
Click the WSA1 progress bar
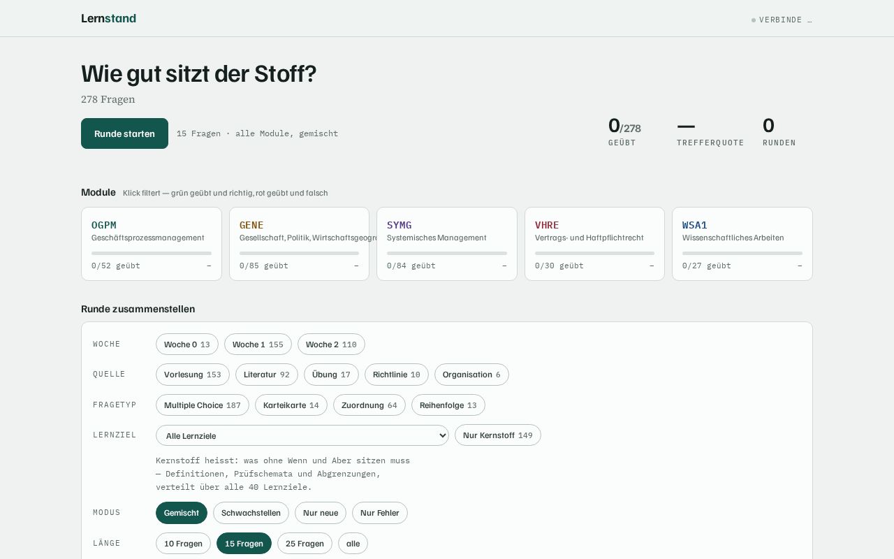742,253
